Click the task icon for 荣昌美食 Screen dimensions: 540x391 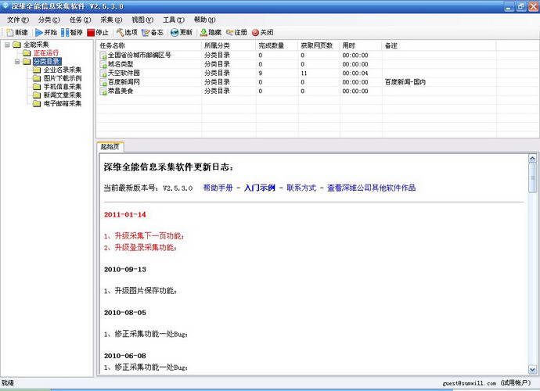point(103,91)
